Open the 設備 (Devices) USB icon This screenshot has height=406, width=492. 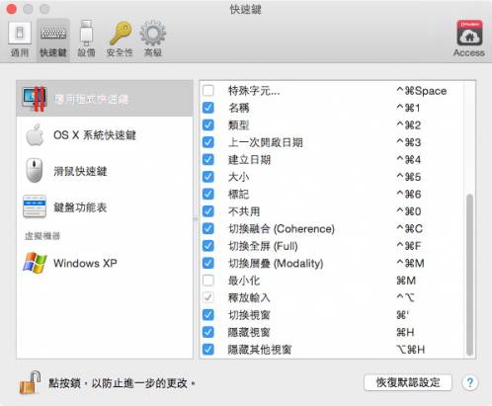(x=86, y=39)
